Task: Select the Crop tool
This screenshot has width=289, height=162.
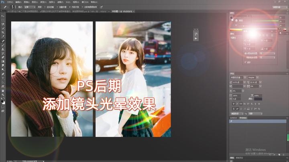Action: 3,32
